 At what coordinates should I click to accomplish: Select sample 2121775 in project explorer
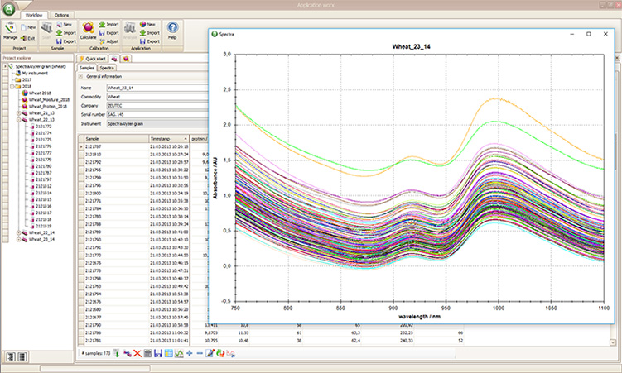pos(41,139)
